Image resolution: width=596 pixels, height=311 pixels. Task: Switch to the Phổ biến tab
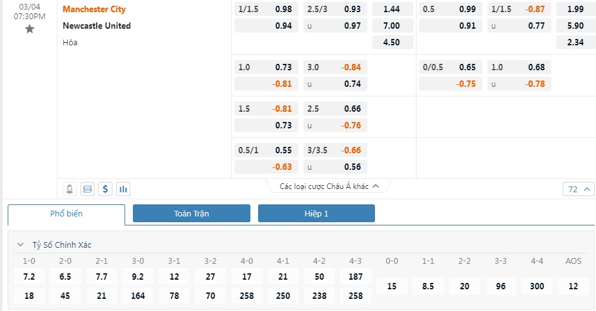pos(66,214)
